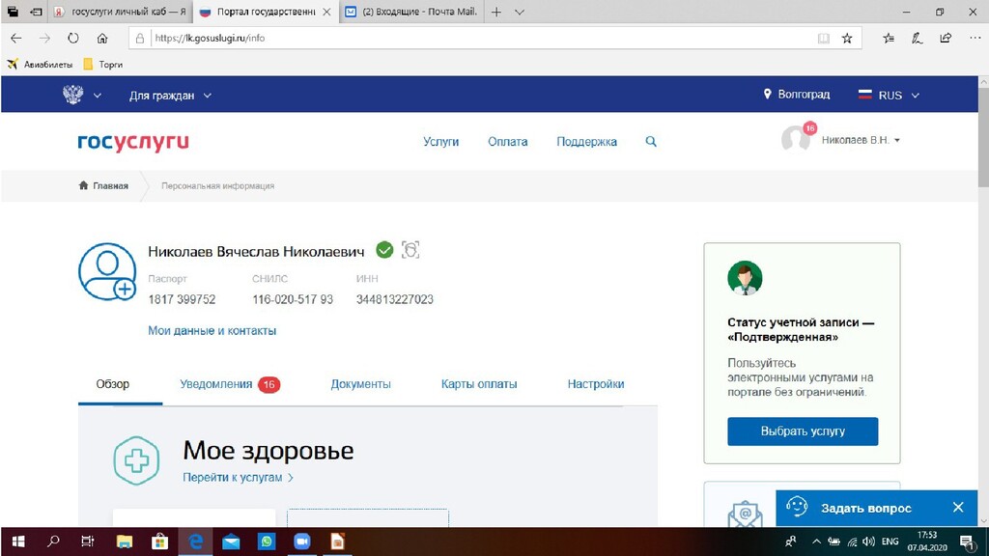
Task: Open the Задать вопрос chat
Action: (865, 508)
